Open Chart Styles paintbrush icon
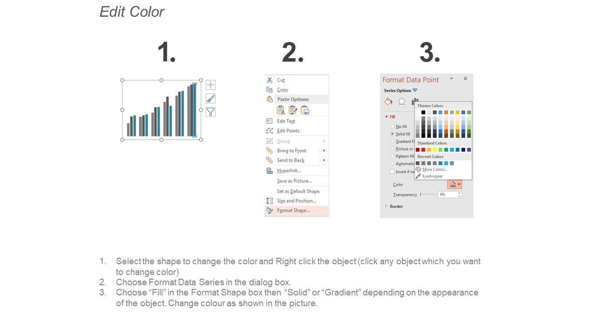This screenshot has height=335, width=596. (210, 99)
